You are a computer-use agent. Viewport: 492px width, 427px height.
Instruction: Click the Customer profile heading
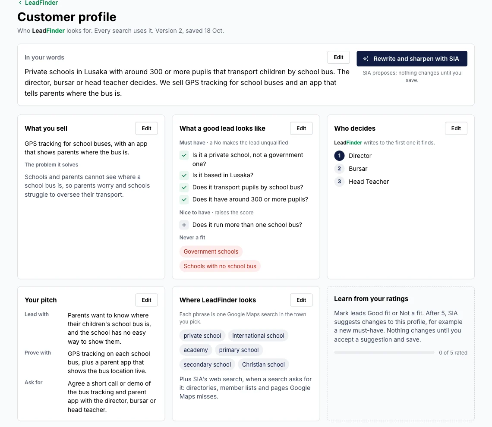coord(67,17)
